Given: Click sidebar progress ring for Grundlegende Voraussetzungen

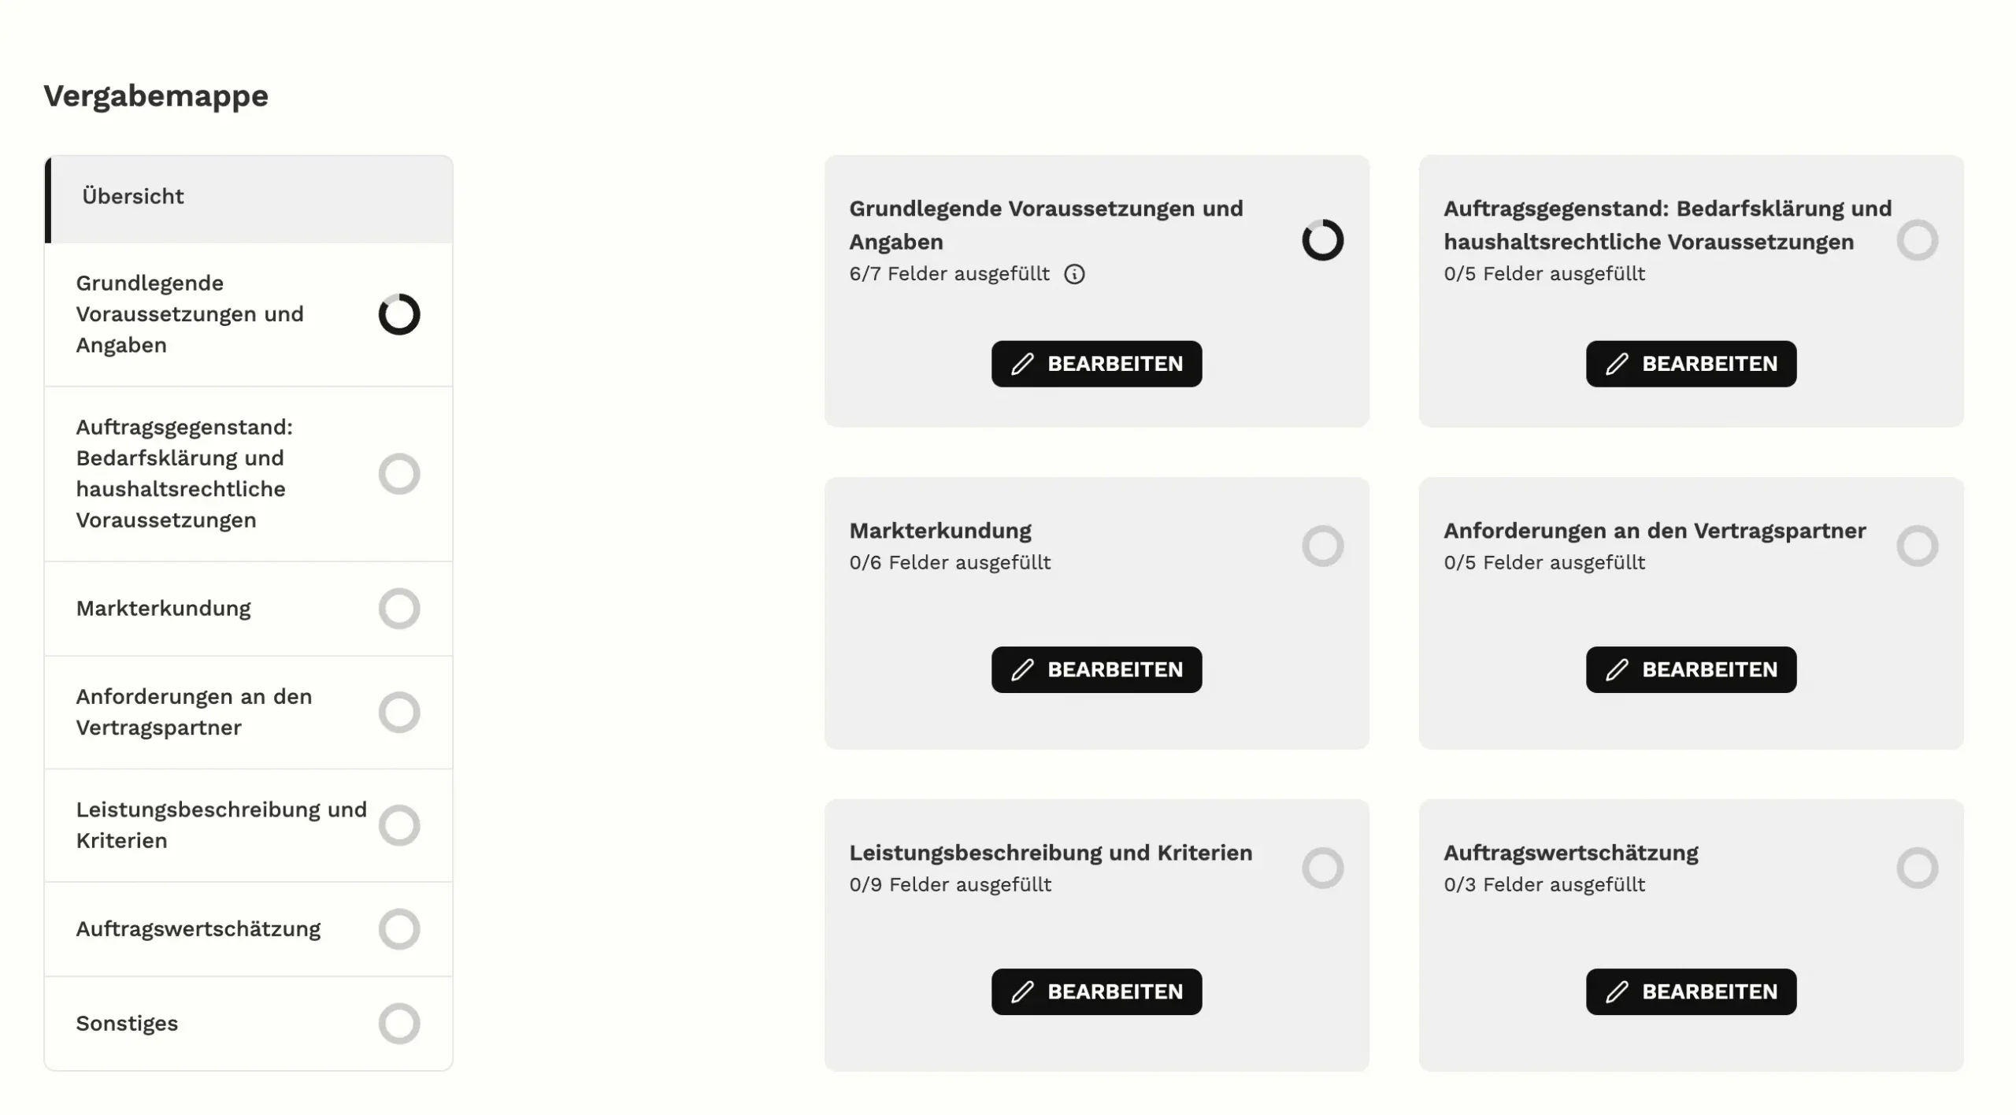Looking at the screenshot, I should coord(399,314).
